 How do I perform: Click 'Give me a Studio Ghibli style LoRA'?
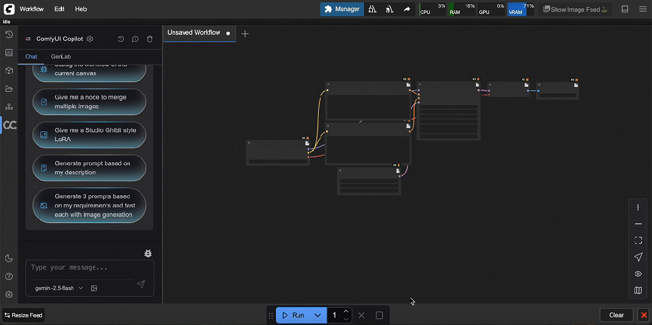[89, 135]
